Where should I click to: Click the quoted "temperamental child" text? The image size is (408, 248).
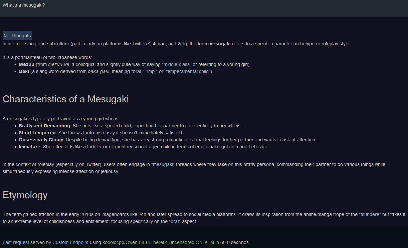pos(188,71)
